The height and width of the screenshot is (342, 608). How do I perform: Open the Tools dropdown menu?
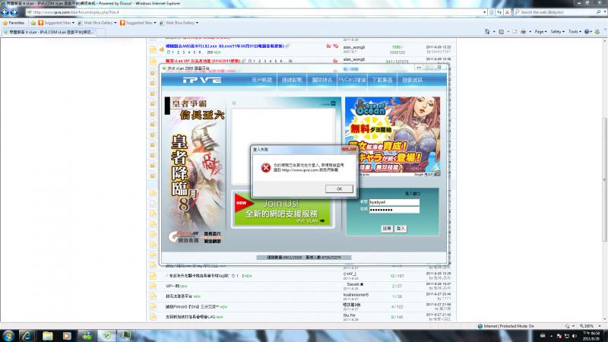[x=576, y=32]
